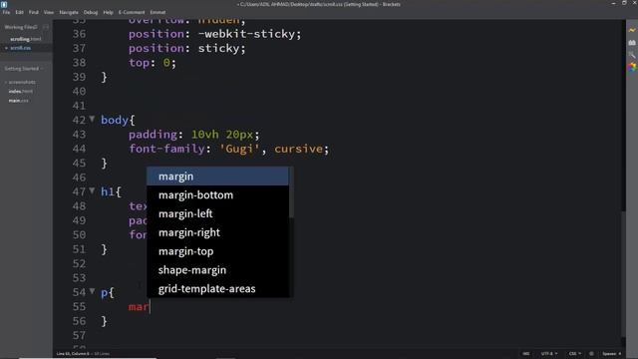This screenshot has width=638, height=359.
Task: Open main.css in project tree
Action: point(18,101)
